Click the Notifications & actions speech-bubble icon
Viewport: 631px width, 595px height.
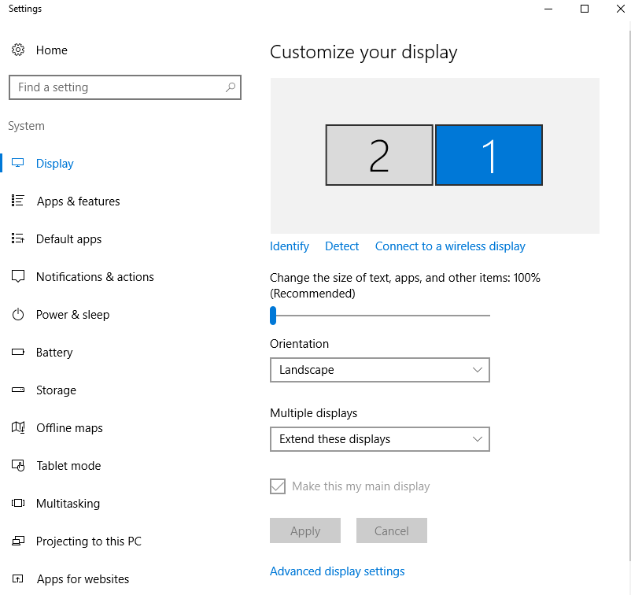(18, 276)
